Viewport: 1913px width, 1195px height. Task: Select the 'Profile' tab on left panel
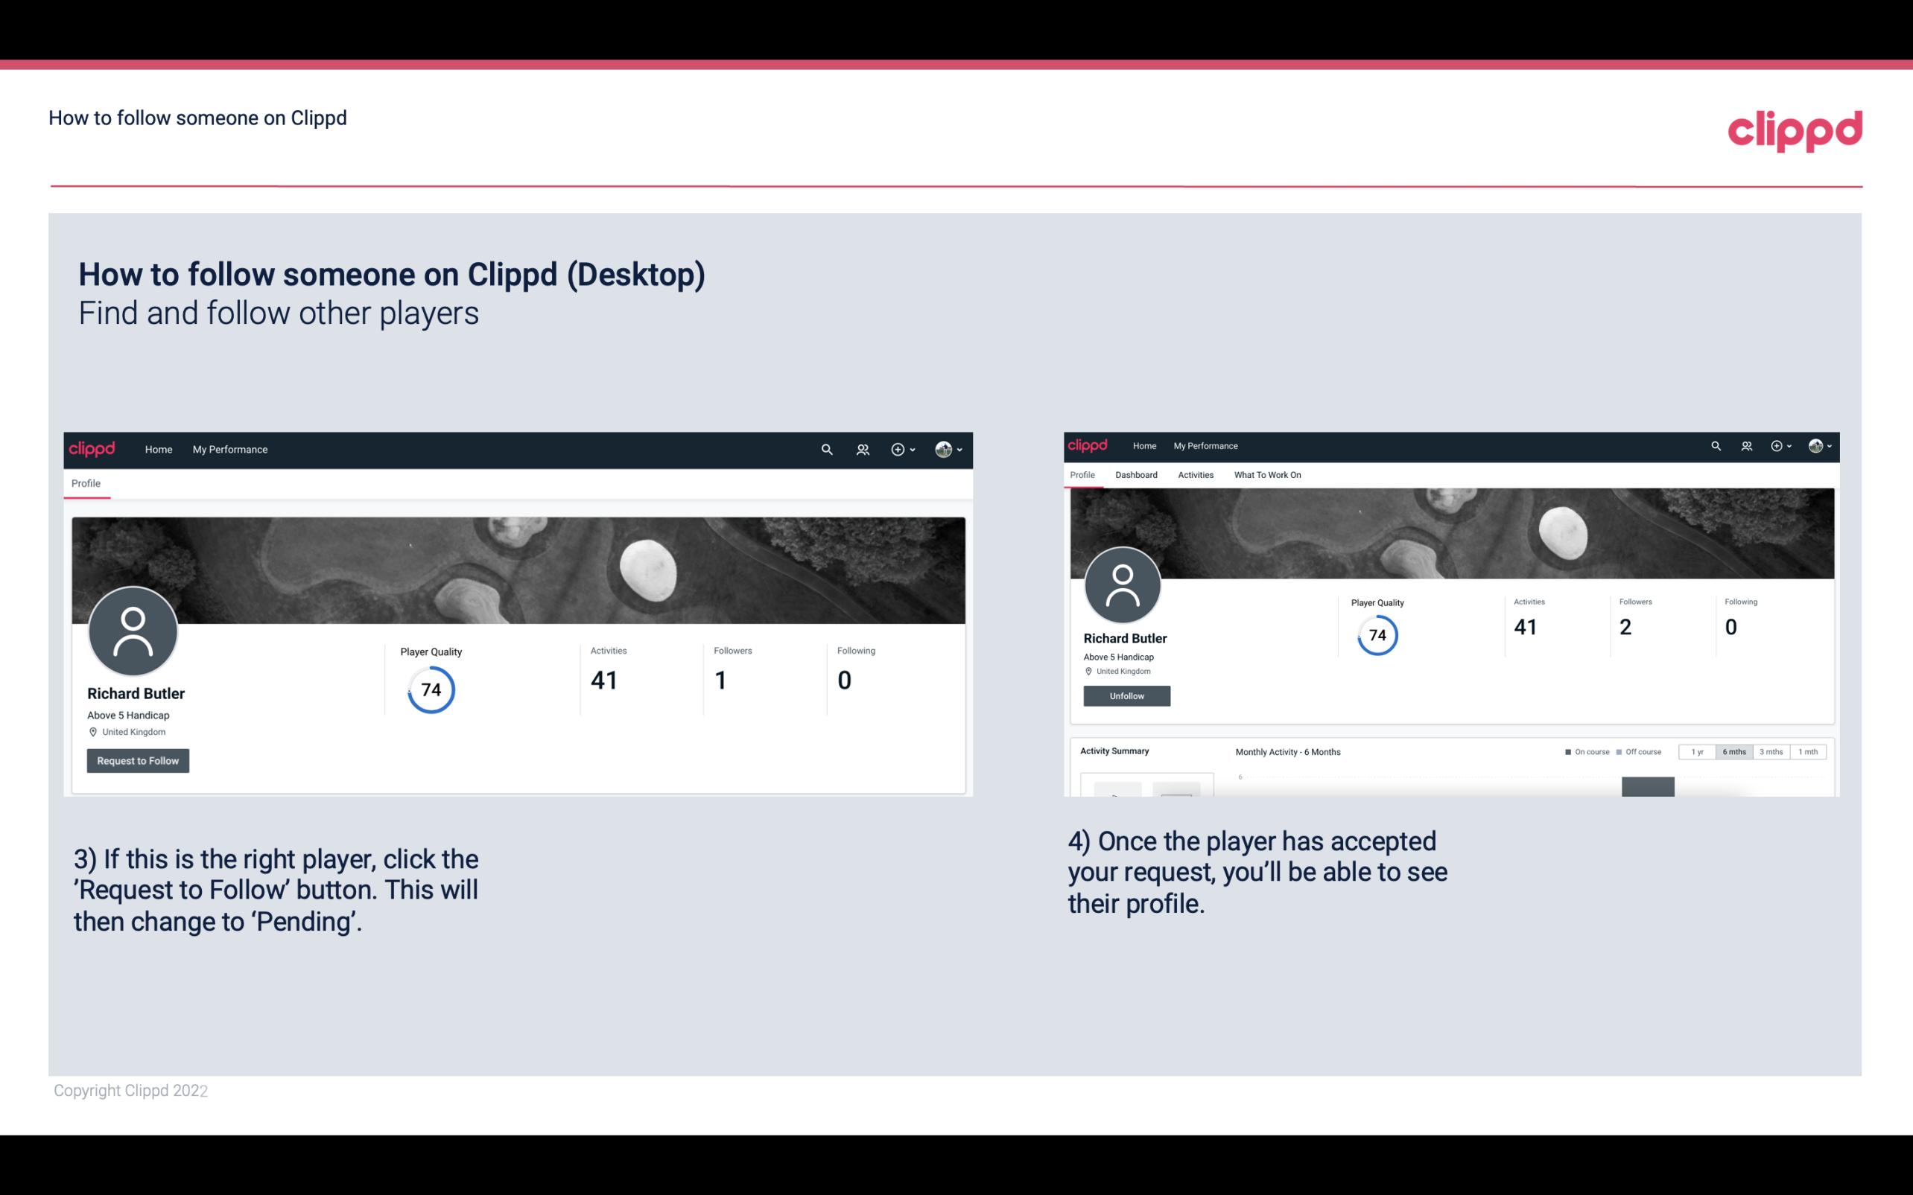coord(86,482)
